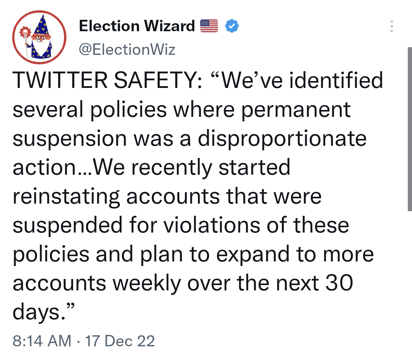The width and height of the screenshot is (412, 360).
Task: Click the wizard's staff in the avatar
Action: coord(26,42)
